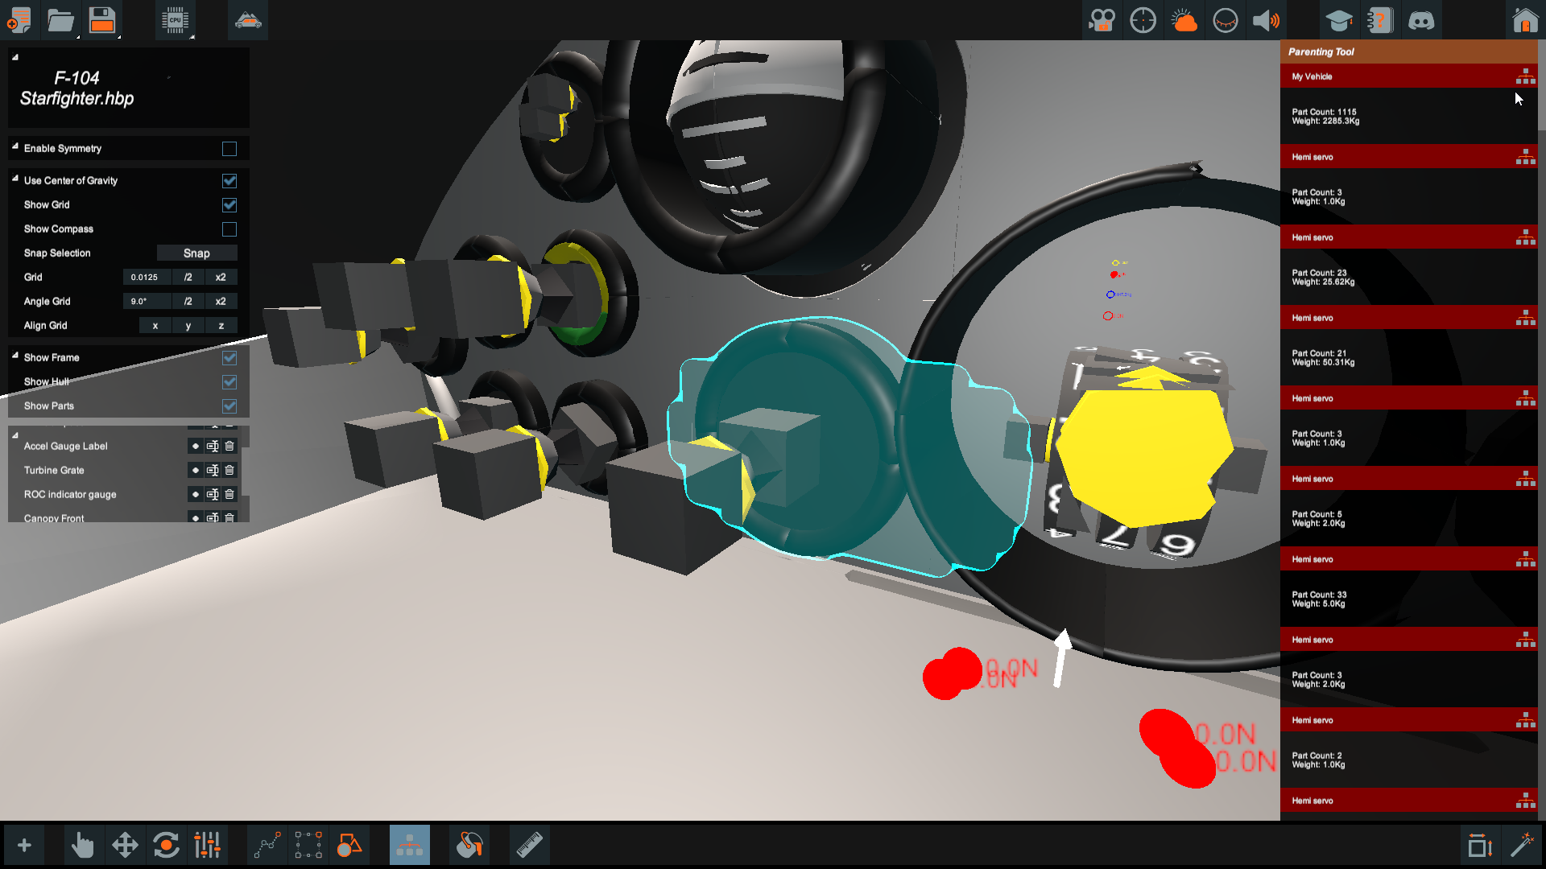Toggle the Show Compass checkbox
This screenshot has width=1546, height=869.
click(229, 229)
